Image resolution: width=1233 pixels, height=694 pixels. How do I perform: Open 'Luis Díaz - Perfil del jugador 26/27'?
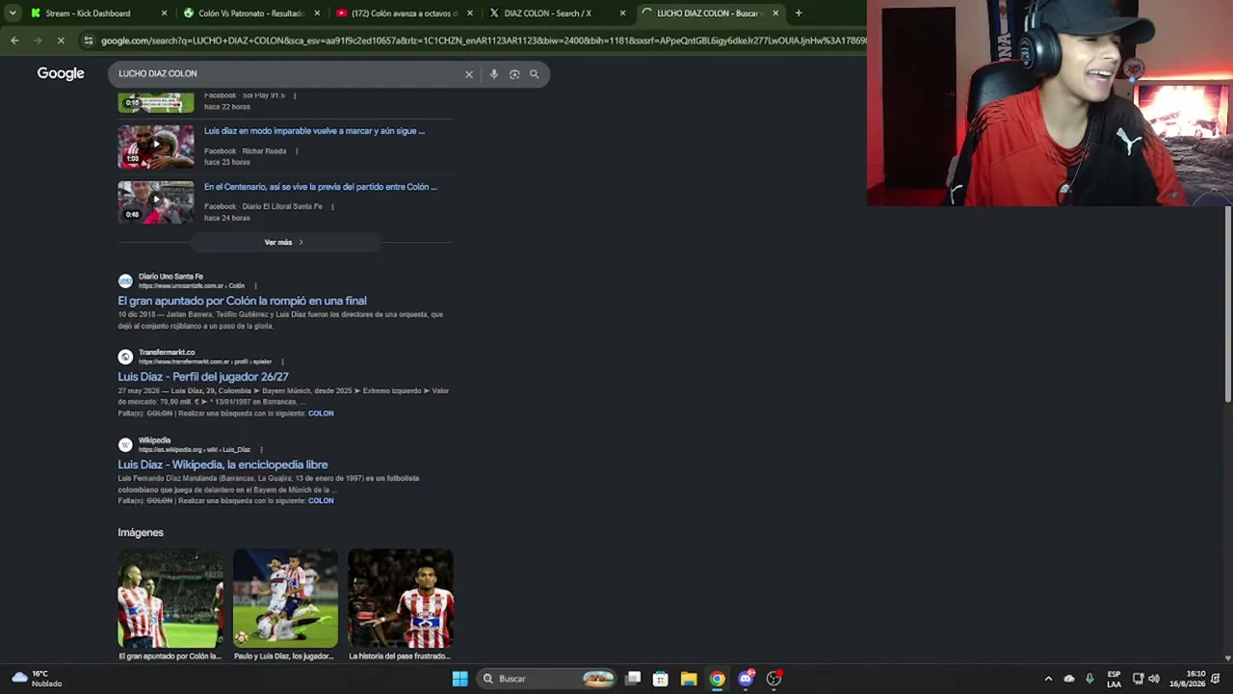pyautogui.click(x=203, y=377)
